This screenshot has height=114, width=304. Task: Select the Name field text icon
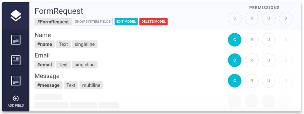coord(16,40)
